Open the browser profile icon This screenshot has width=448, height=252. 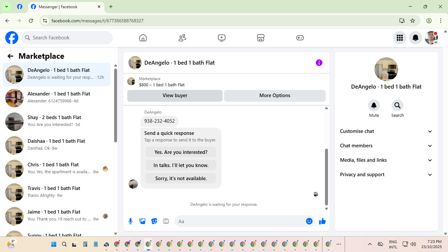(429, 21)
